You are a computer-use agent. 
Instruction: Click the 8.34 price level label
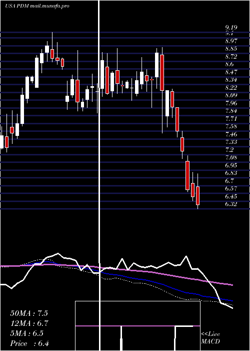pos(231,80)
